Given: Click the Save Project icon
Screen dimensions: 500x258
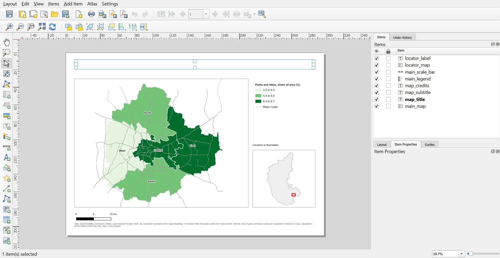Looking at the screenshot, I should coord(9,14).
